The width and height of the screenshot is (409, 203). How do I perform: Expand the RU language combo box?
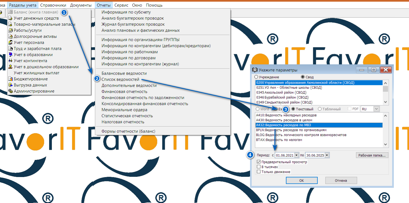tap(376, 109)
